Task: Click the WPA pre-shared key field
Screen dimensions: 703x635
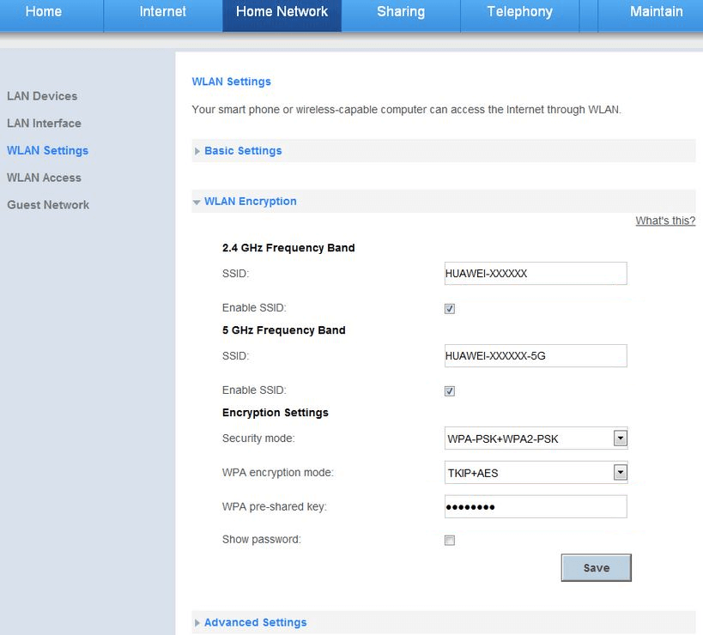Action: coord(536,507)
